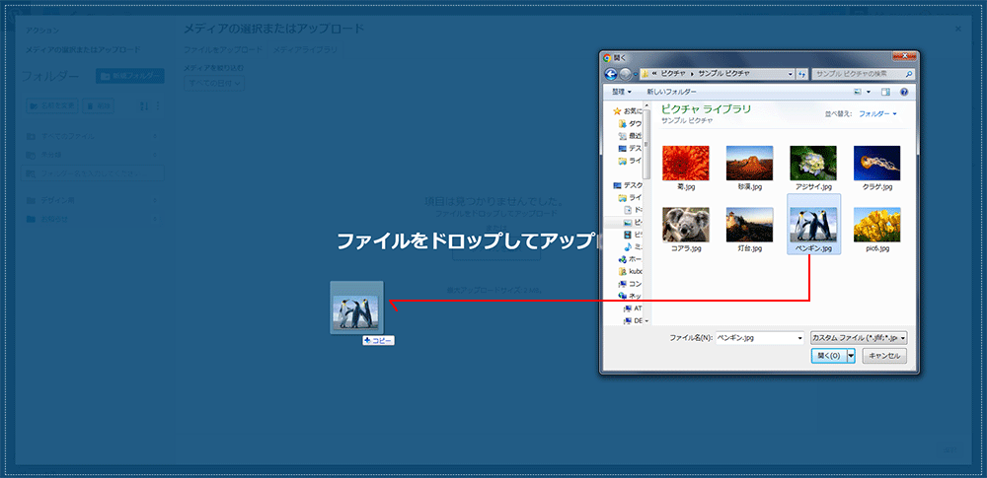Click the 開く(O) open button
The image size is (987, 478).
point(829,356)
